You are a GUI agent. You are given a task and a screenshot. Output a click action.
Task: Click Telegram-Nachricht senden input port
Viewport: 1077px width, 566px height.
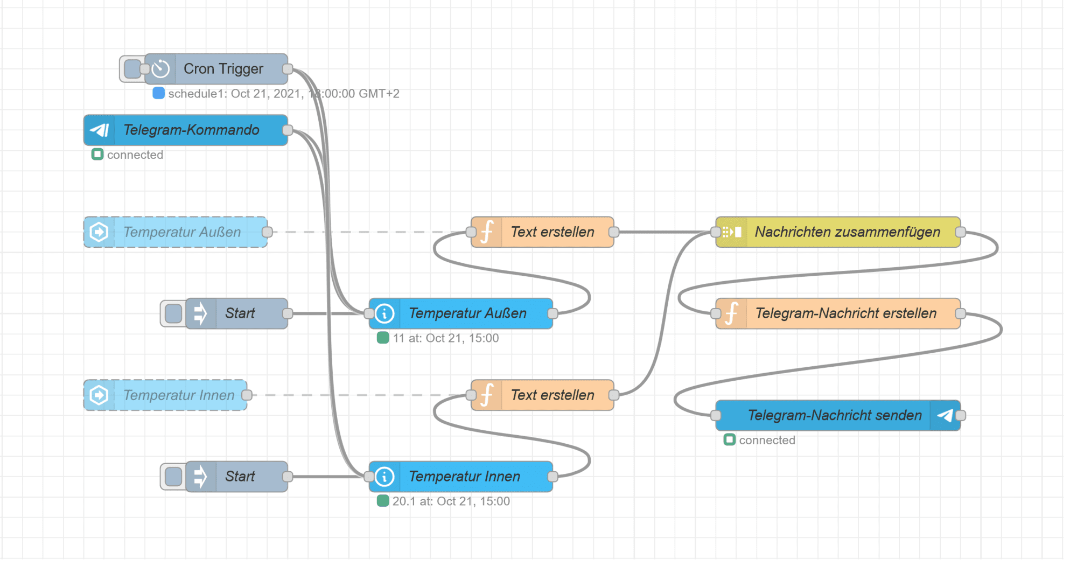[716, 415]
